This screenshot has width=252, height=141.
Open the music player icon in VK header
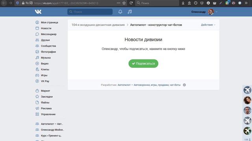(x=130, y=12)
